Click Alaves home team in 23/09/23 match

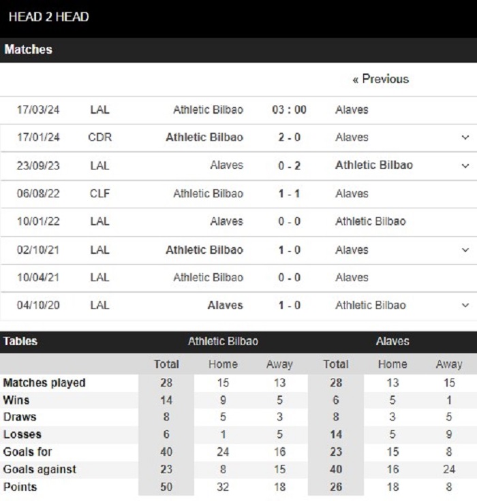[x=227, y=165]
